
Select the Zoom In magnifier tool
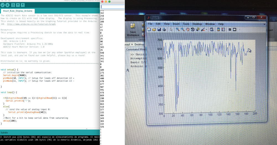(x=177, y=30)
